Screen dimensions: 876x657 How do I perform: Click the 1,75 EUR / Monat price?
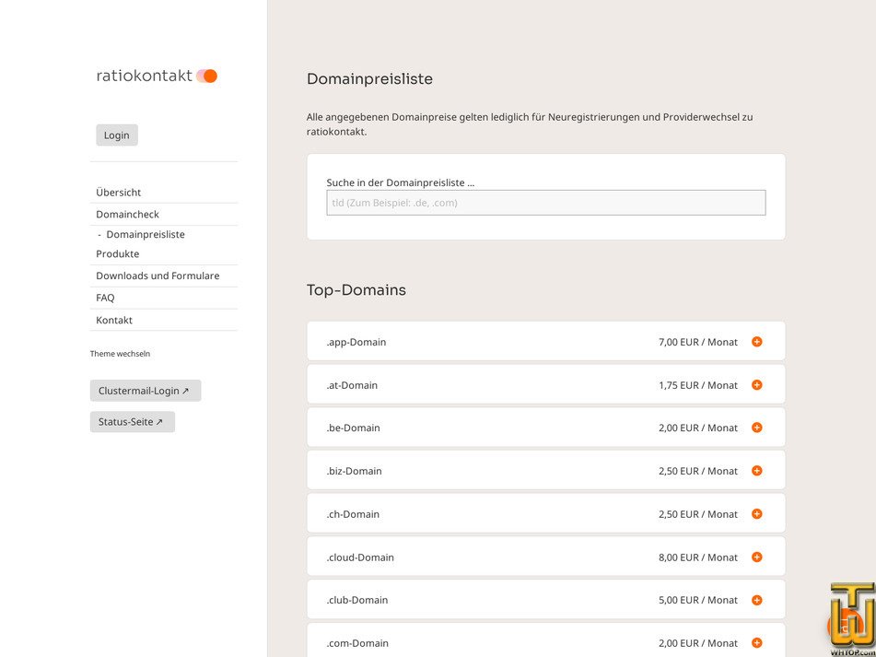point(698,385)
